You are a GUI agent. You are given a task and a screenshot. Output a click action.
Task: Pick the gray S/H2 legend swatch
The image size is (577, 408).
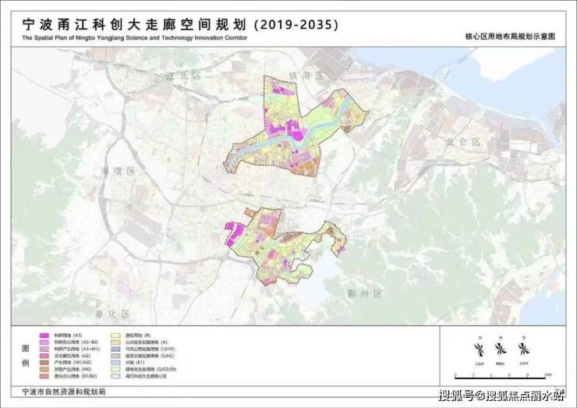pyautogui.click(x=115, y=356)
